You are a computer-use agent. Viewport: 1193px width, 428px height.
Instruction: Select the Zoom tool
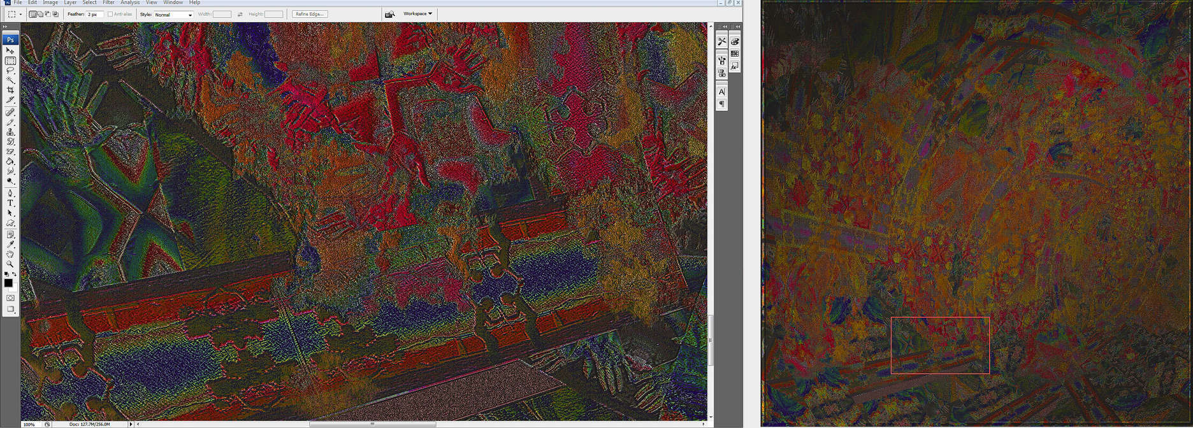10,264
